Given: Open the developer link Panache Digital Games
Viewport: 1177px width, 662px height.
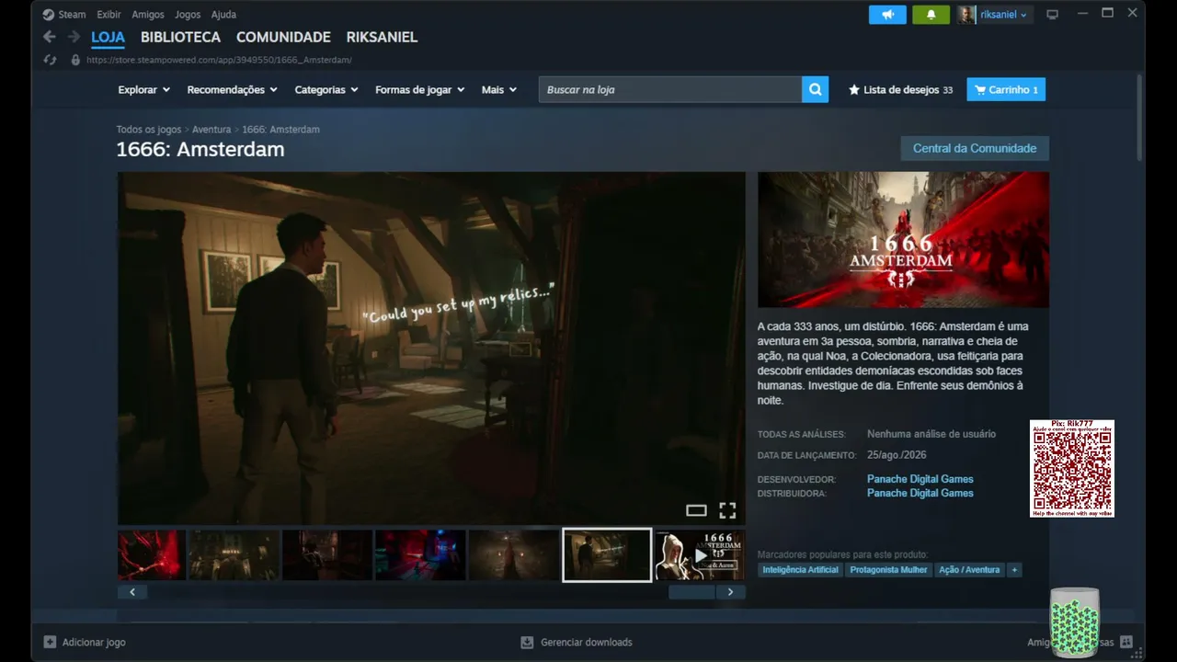Looking at the screenshot, I should point(920,479).
